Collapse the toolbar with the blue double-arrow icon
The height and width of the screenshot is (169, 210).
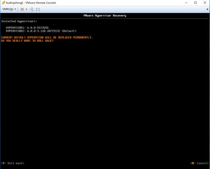pos(207,9)
